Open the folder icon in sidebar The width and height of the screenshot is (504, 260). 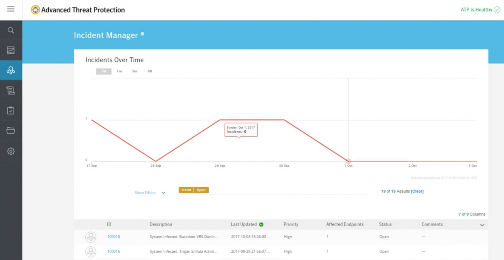click(11, 131)
